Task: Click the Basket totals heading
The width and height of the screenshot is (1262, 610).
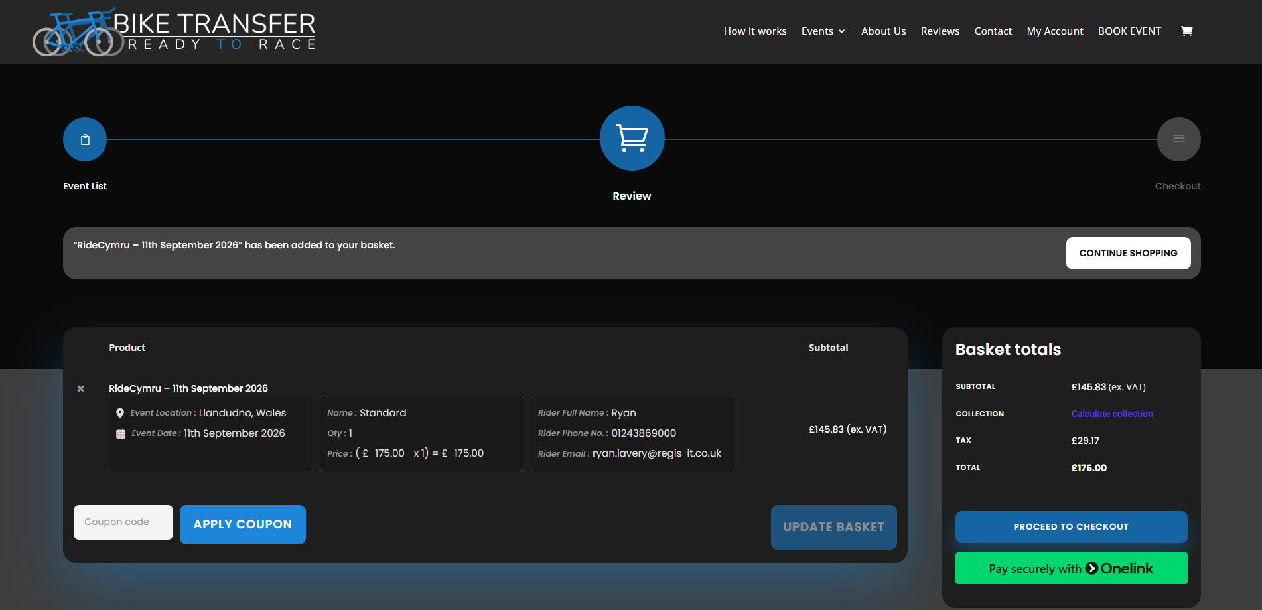Action: [1009, 350]
